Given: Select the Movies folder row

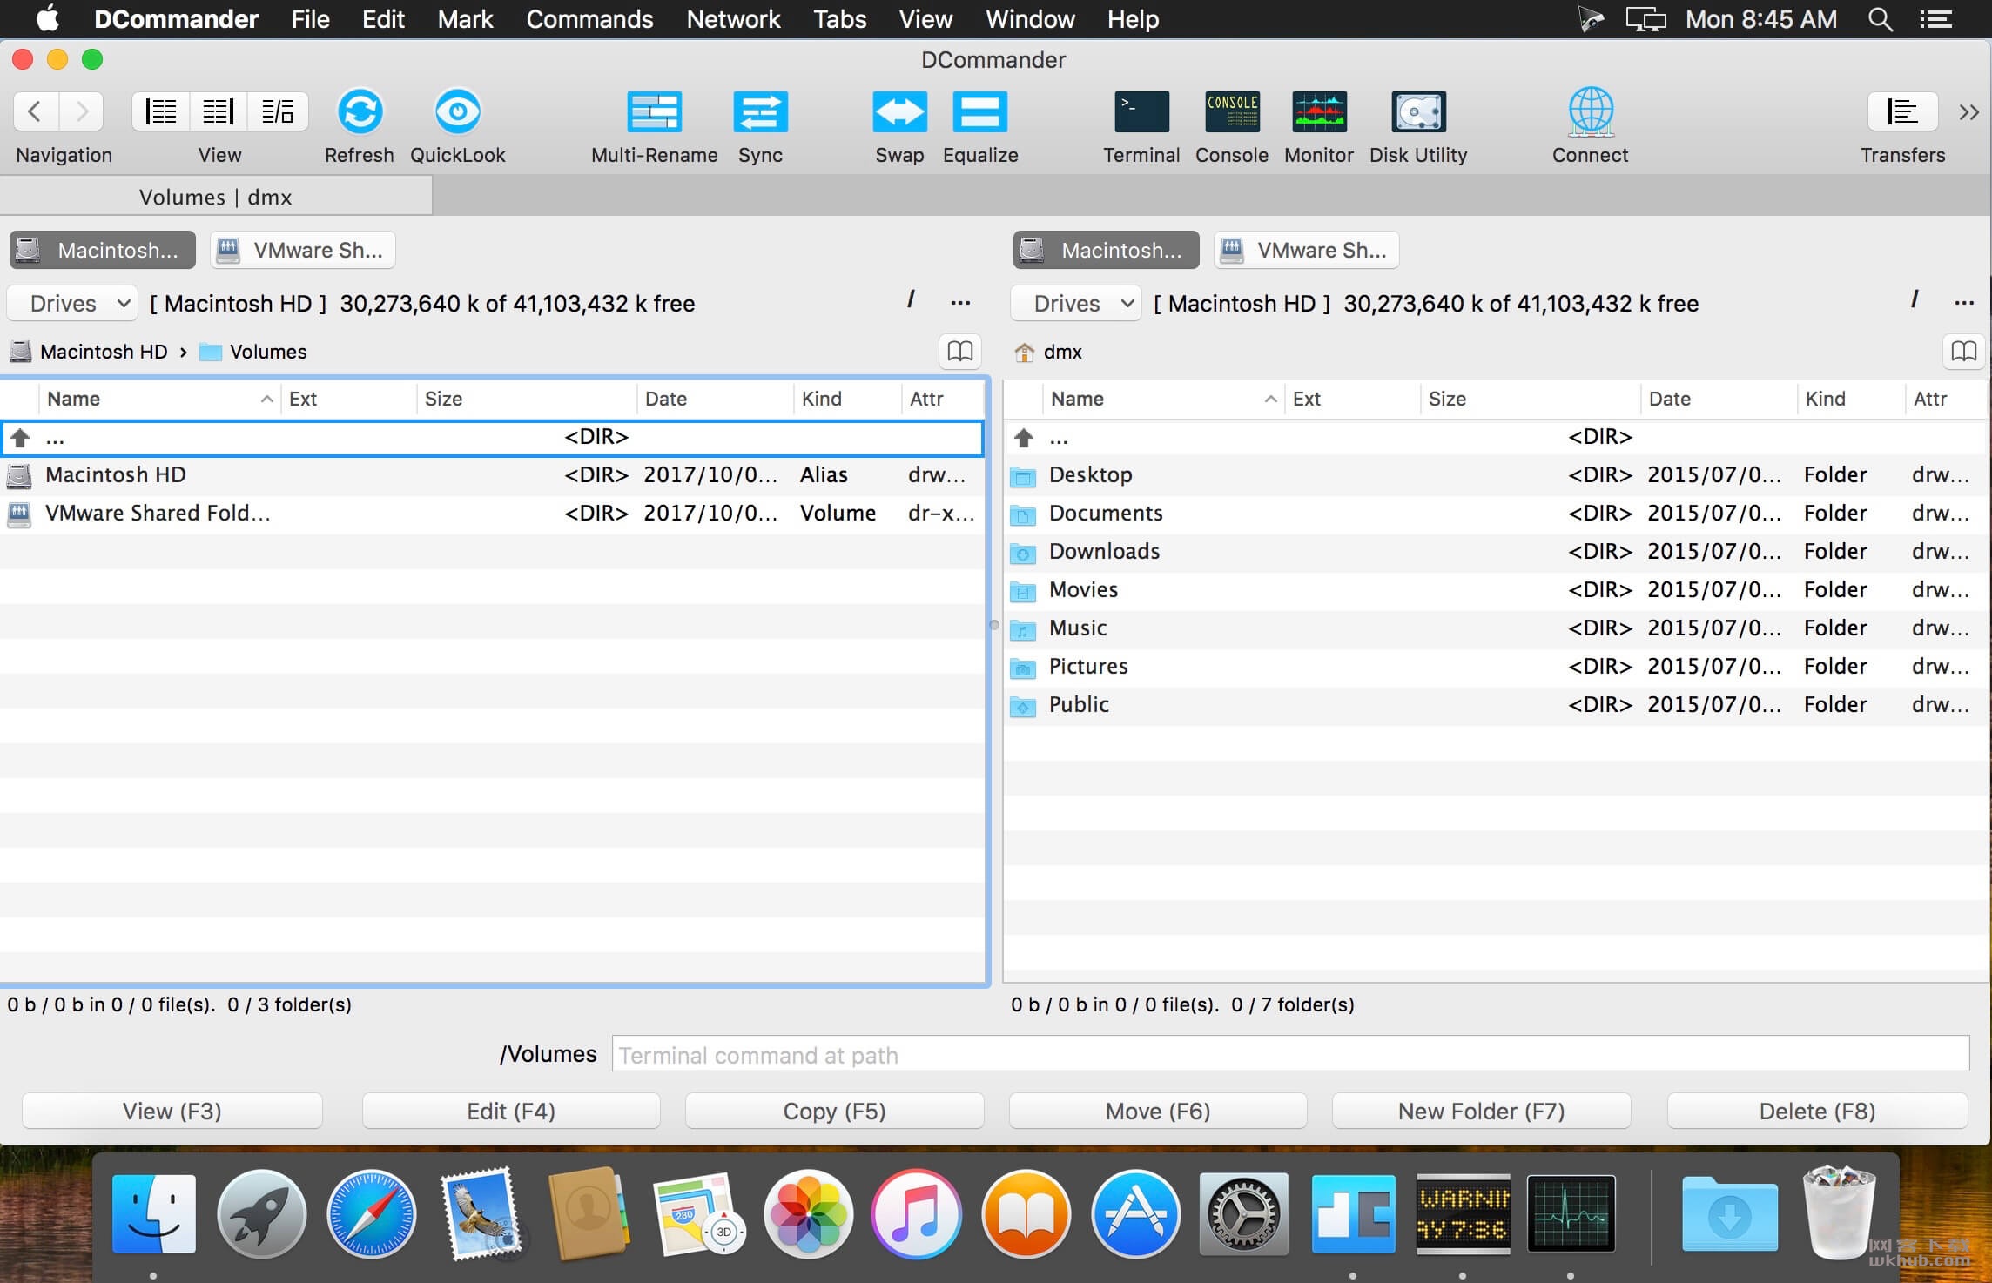Looking at the screenshot, I should tap(1496, 590).
